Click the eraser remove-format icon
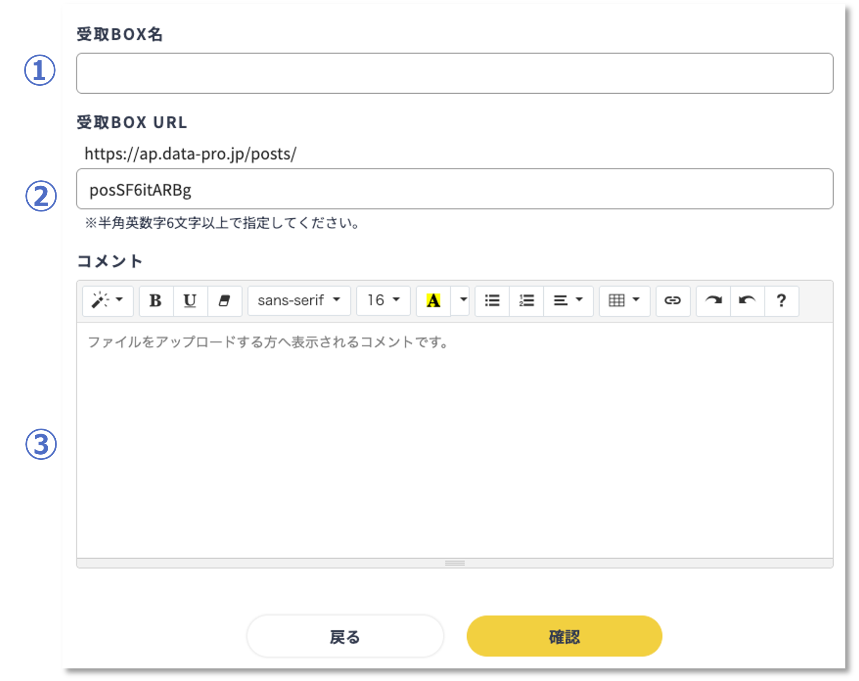The height and width of the screenshot is (681, 859). [224, 301]
